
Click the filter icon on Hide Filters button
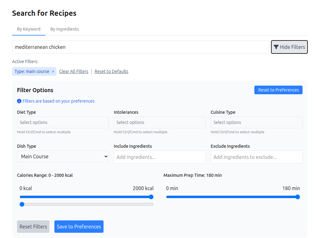(x=276, y=47)
